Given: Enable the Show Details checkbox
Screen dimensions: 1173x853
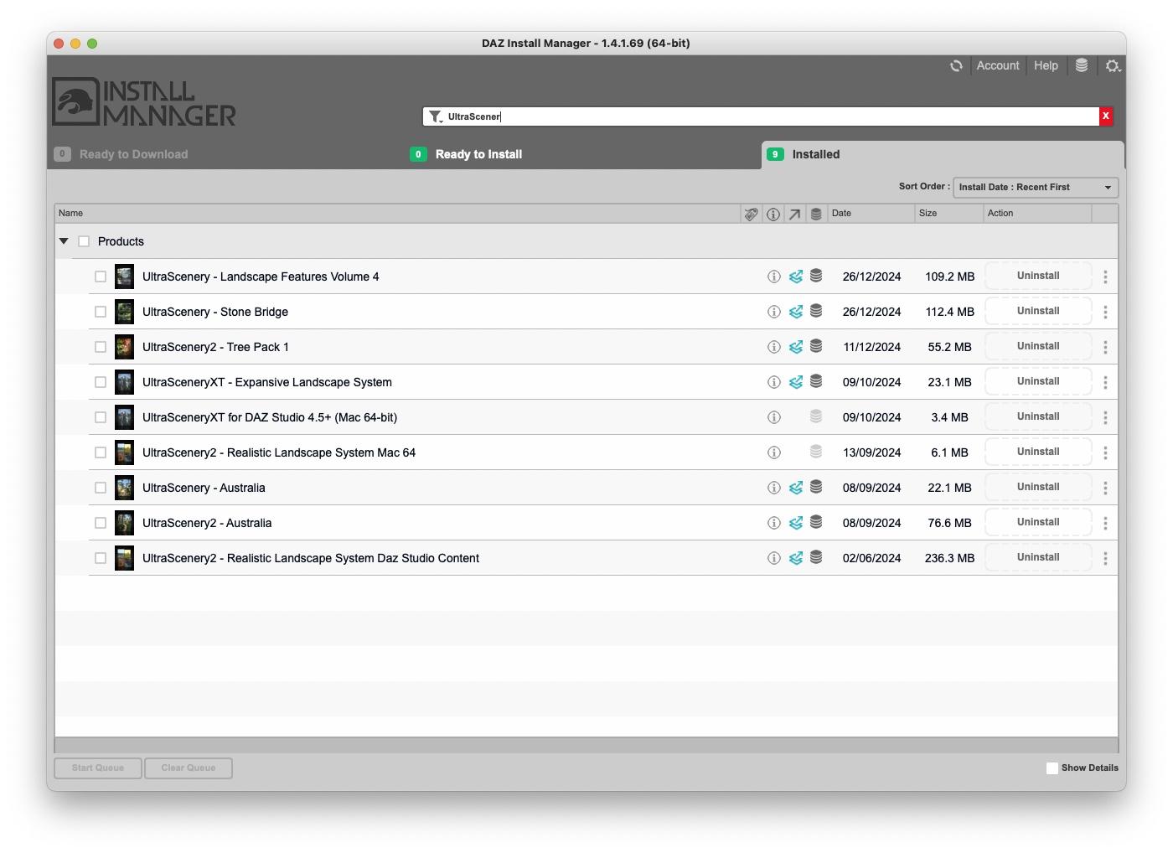Looking at the screenshot, I should pos(1052,768).
